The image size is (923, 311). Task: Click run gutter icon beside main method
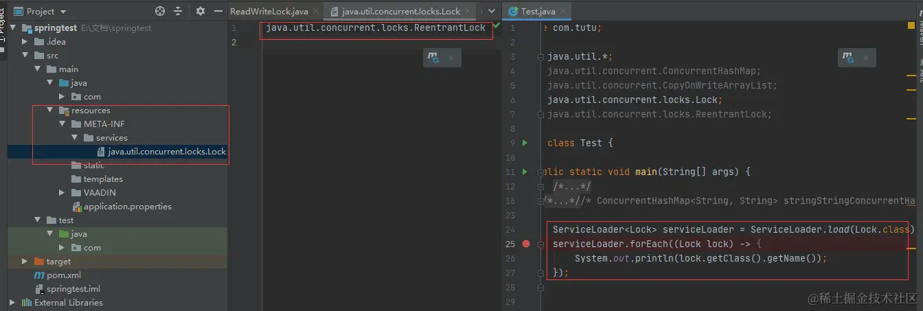pyautogui.click(x=525, y=172)
